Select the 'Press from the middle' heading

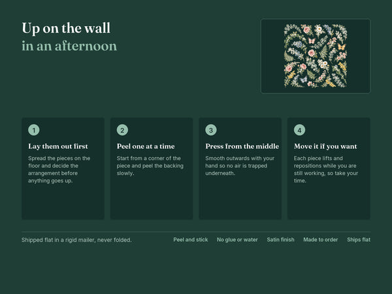(242, 146)
